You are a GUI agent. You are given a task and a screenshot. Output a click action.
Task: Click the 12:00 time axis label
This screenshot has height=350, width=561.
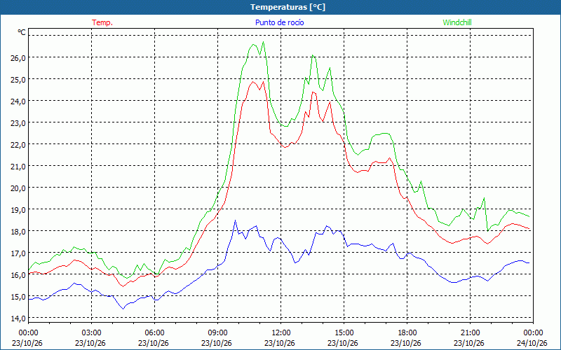(x=281, y=333)
